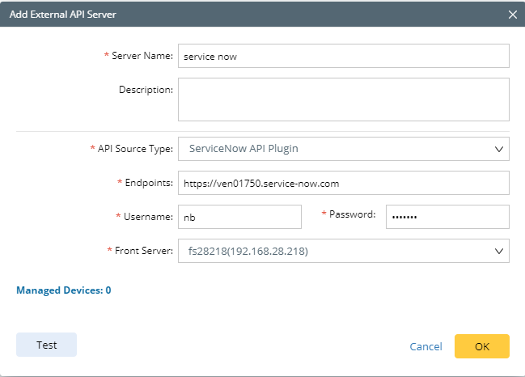Click the Server Name label
Viewport: 525px width, 377px height.
[x=142, y=55]
